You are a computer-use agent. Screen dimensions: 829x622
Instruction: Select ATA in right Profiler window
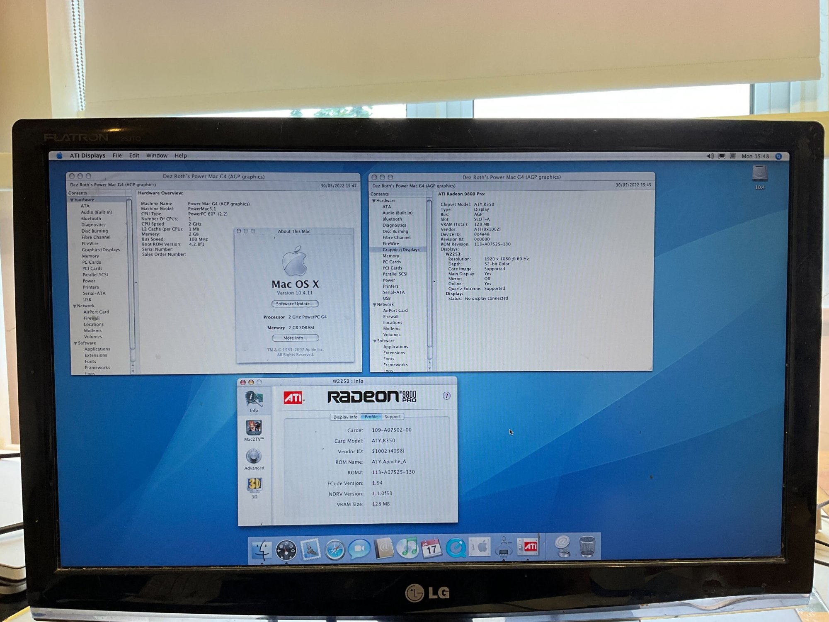coord(387,207)
